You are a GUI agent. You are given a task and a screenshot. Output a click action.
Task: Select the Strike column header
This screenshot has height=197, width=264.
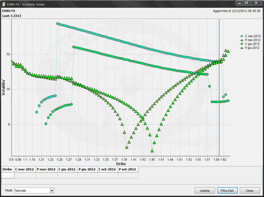point(8,170)
